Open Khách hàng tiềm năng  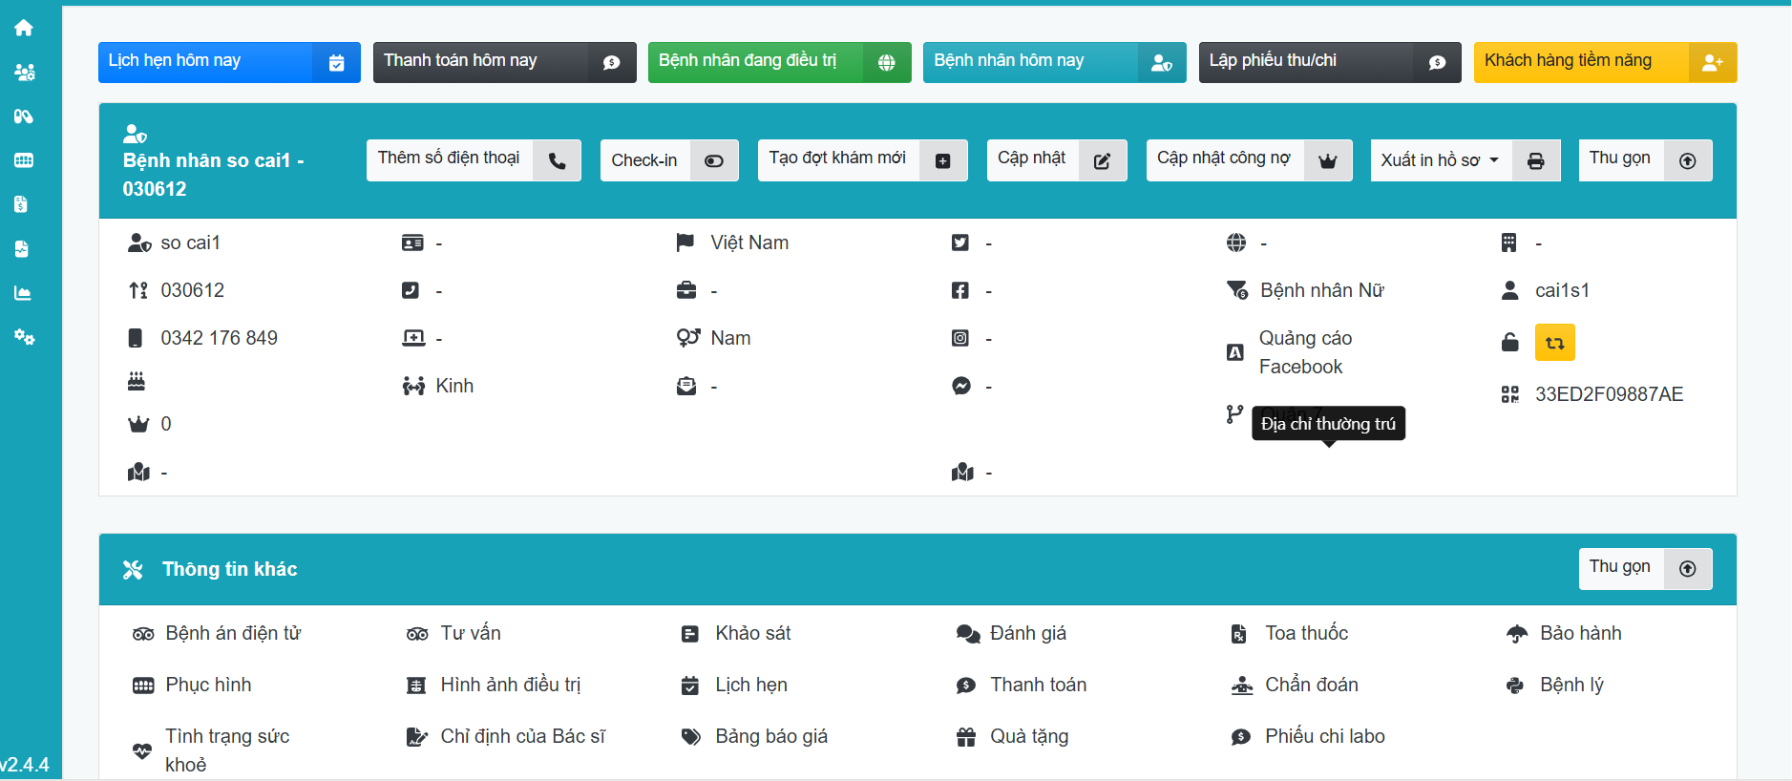(x=1604, y=62)
